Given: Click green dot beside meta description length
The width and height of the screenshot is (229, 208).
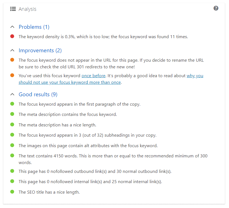Looking at the screenshot, I should coord(12,124).
